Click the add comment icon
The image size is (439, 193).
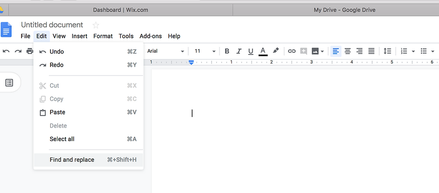point(303,51)
